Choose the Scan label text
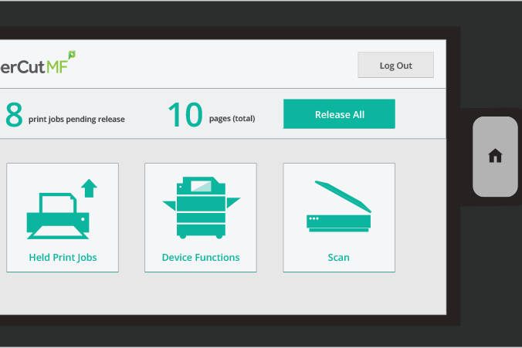522x348 pixels. (x=338, y=258)
